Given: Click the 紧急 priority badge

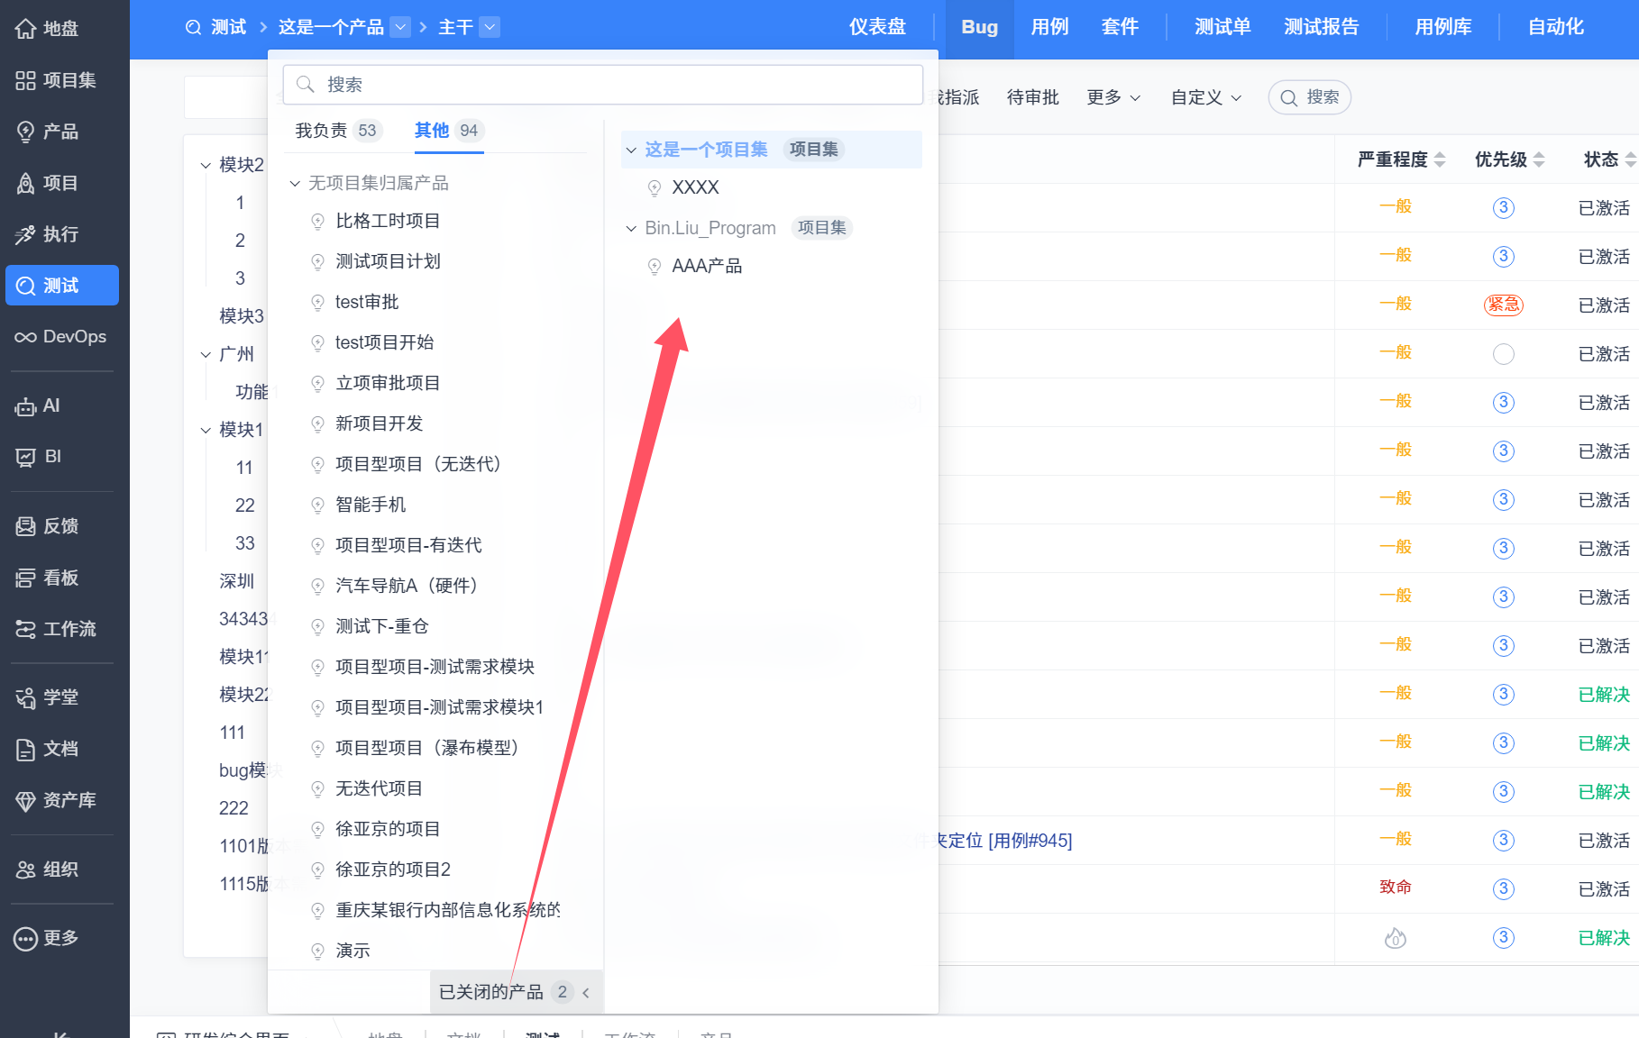Looking at the screenshot, I should coord(1503,305).
